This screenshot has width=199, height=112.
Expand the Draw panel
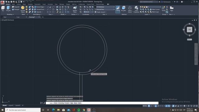coord(51,15)
